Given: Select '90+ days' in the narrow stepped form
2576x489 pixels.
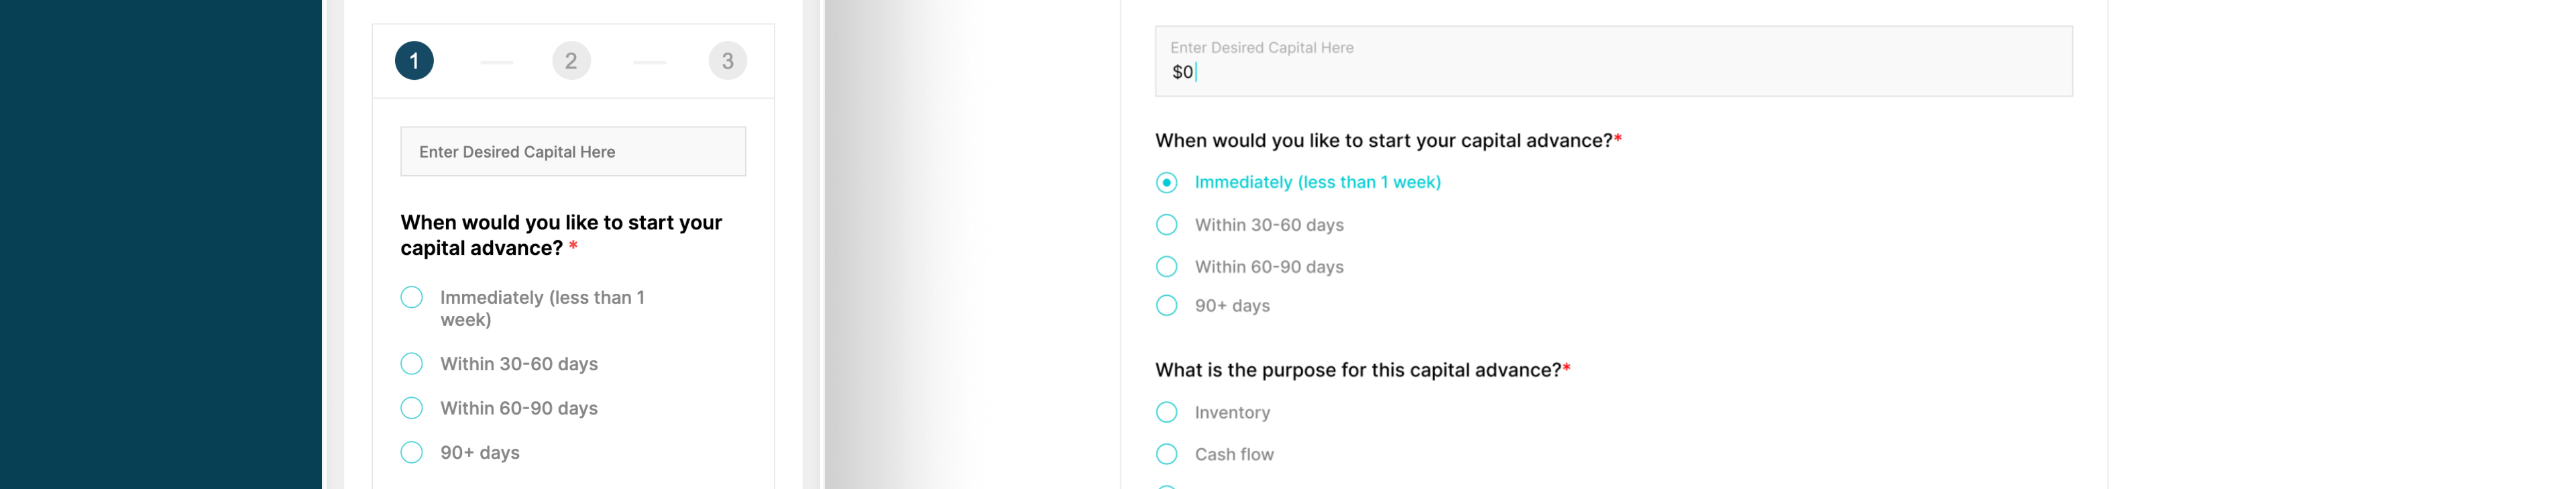Looking at the screenshot, I should tap(412, 453).
